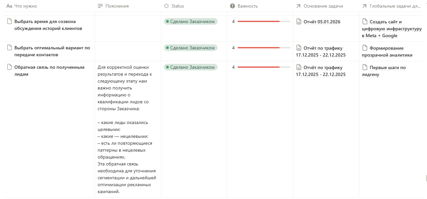The width and height of the screenshot is (427, 199).
Task: Click page icon next to 'Формирование прозрачной аналитики'
Action: pyautogui.click(x=365, y=48)
